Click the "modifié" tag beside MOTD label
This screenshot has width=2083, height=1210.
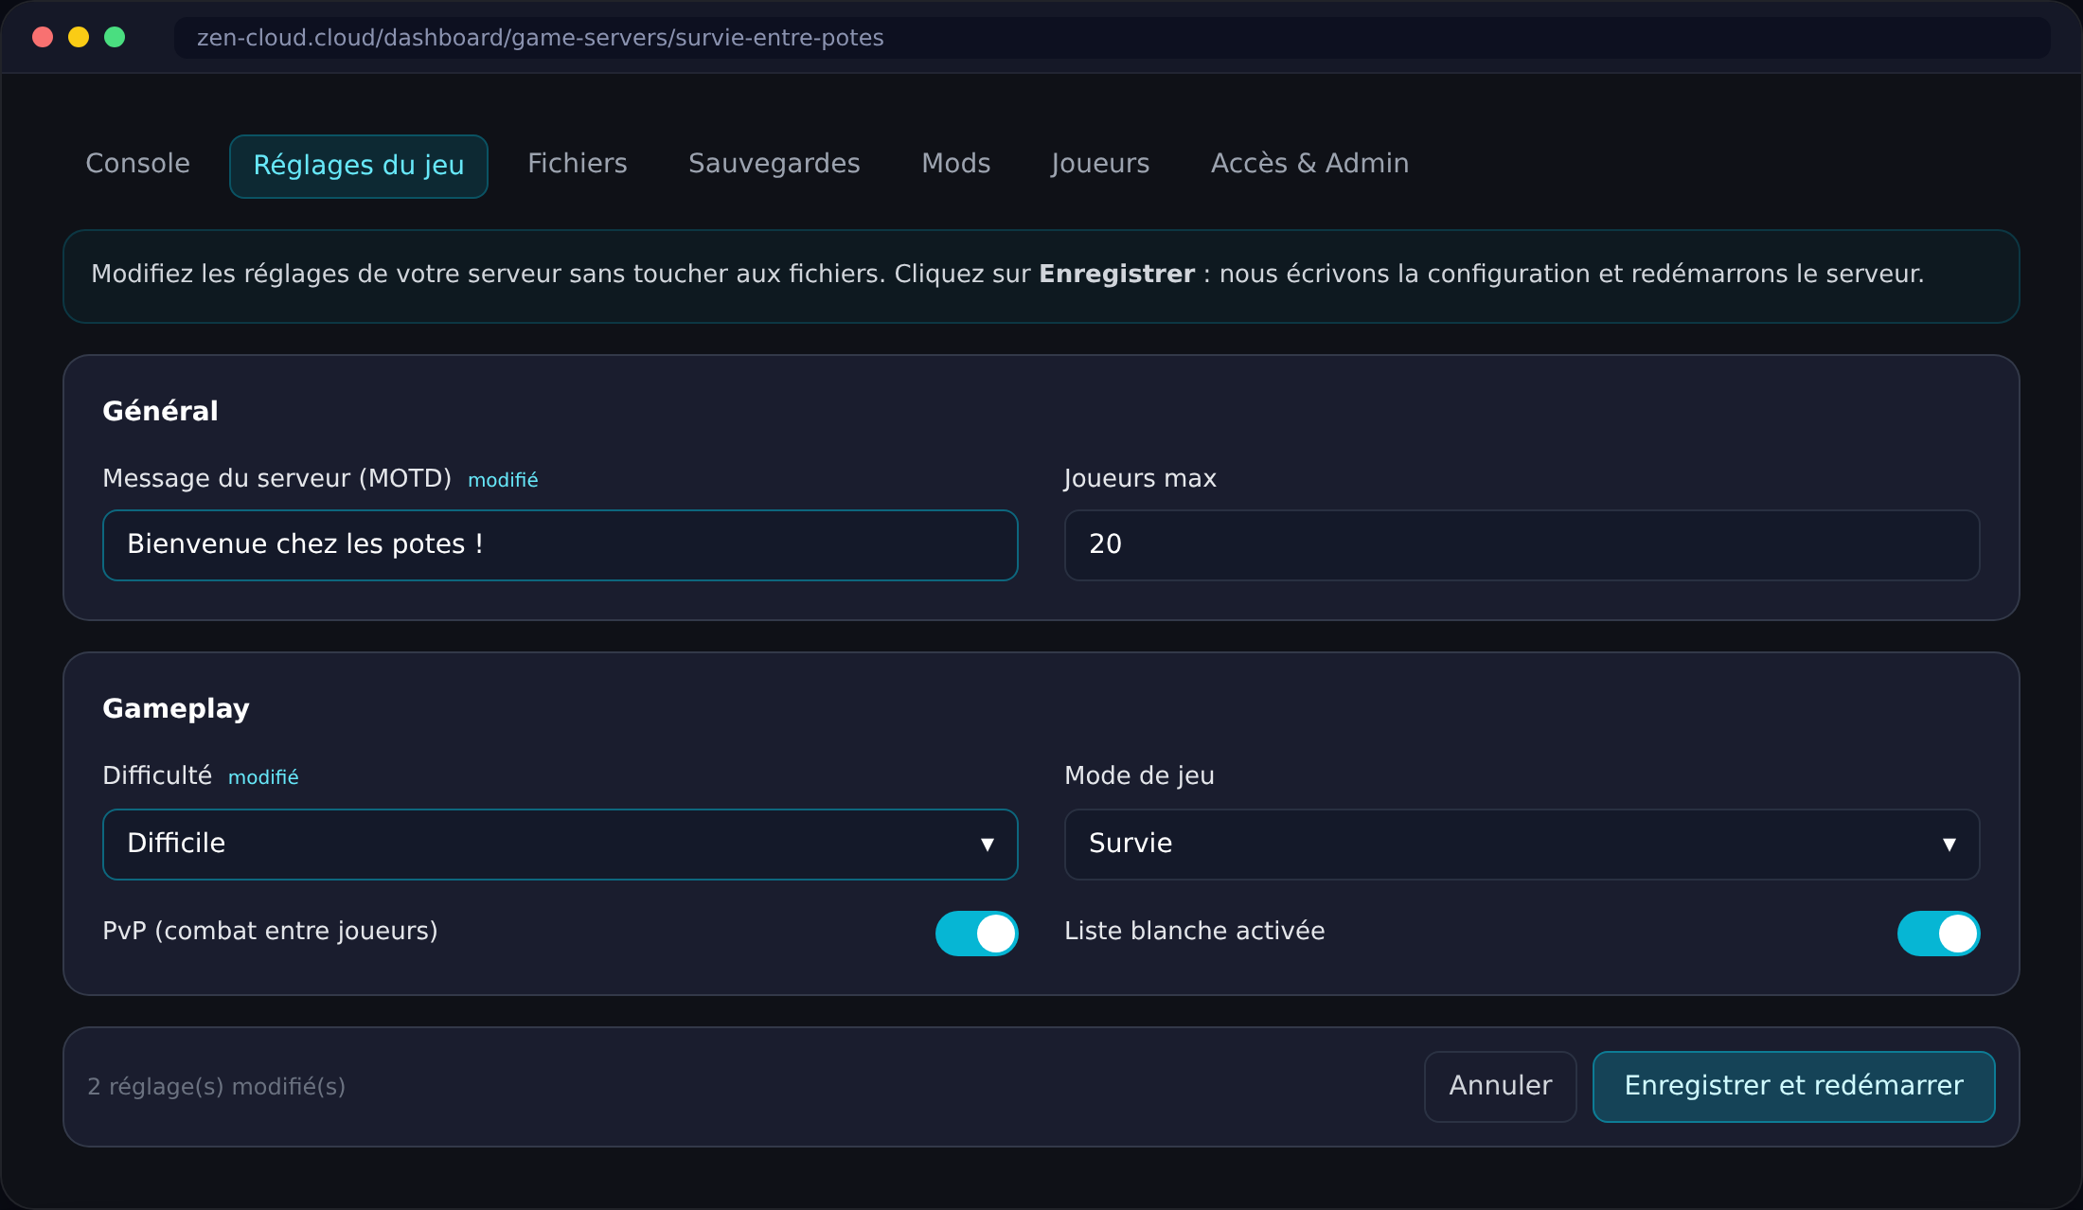click(x=503, y=480)
